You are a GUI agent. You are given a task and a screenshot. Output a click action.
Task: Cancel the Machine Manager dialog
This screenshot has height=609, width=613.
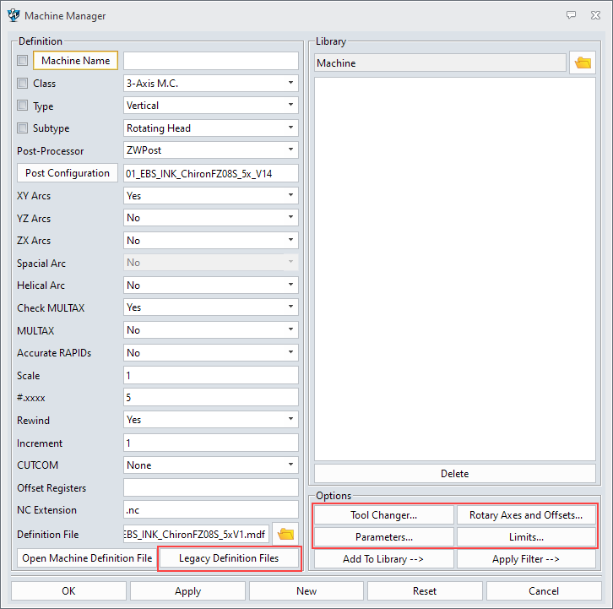point(544,590)
